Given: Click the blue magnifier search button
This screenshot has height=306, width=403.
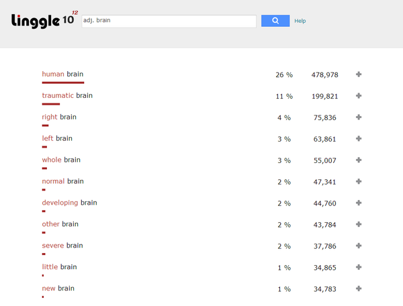Looking at the screenshot, I should pyautogui.click(x=275, y=21).
